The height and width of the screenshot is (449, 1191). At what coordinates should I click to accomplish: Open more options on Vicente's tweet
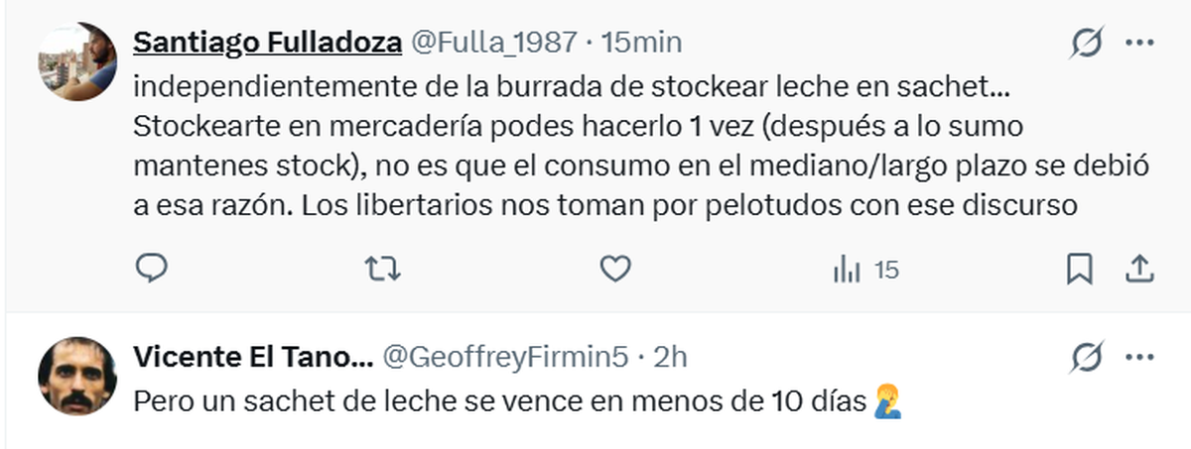[x=1138, y=357]
